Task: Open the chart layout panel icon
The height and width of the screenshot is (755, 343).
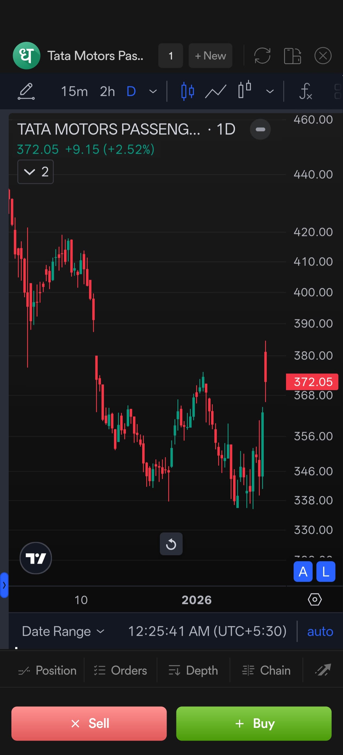Action: (x=292, y=56)
